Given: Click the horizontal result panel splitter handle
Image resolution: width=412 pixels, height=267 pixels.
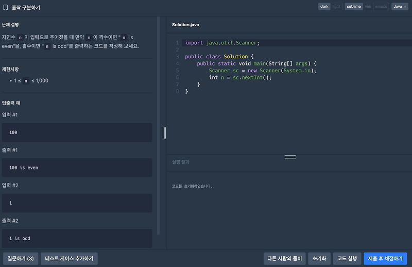Looking at the screenshot, I should 290,157.
